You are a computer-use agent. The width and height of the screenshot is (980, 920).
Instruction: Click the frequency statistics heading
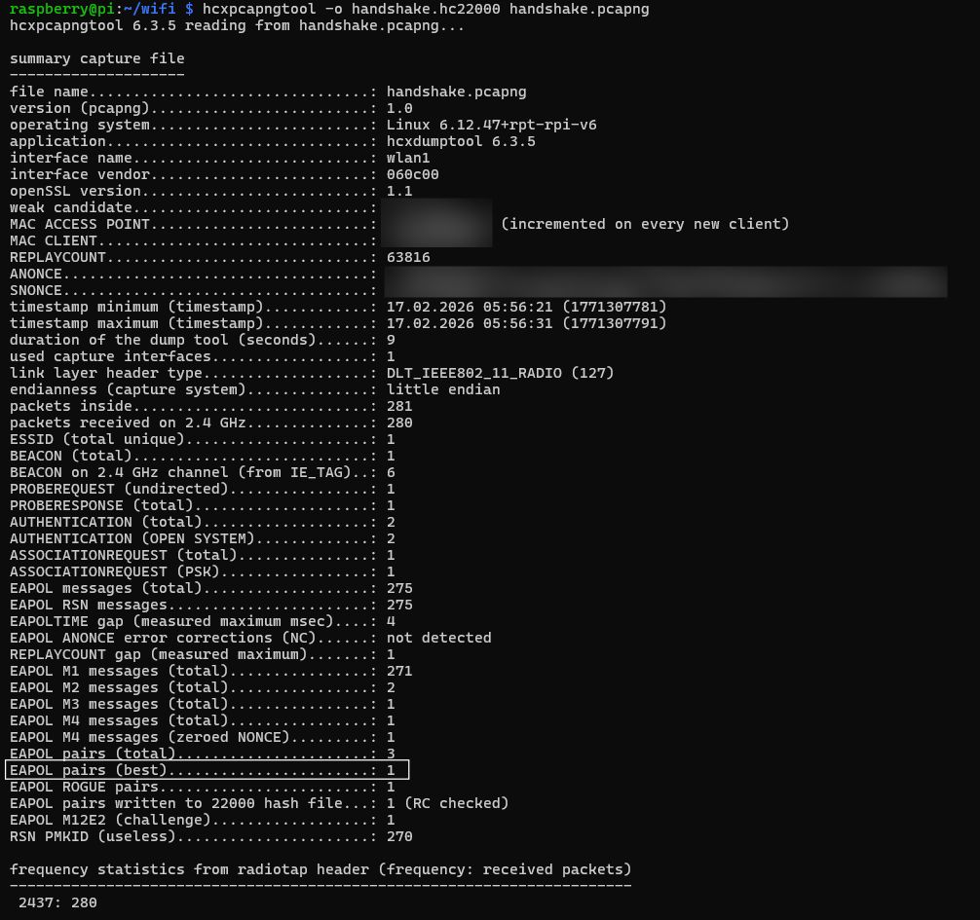321,869
